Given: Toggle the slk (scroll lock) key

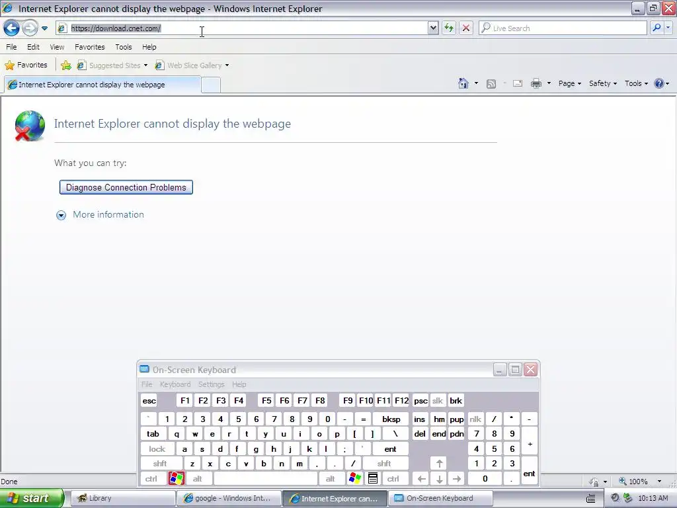Looking at the screenshot, I should tap(438, 401).
